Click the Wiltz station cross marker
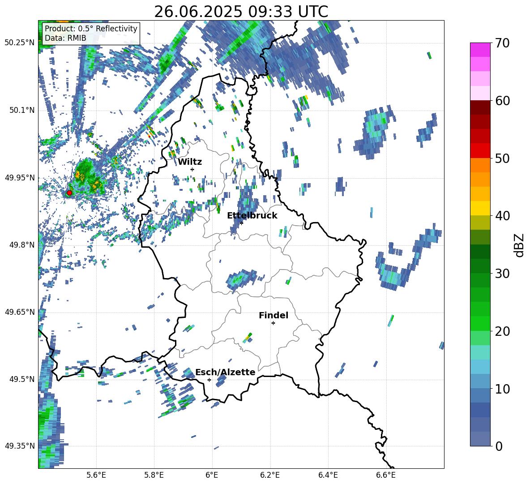This screenshot has height=484, width=530. [x=192, y=169]
